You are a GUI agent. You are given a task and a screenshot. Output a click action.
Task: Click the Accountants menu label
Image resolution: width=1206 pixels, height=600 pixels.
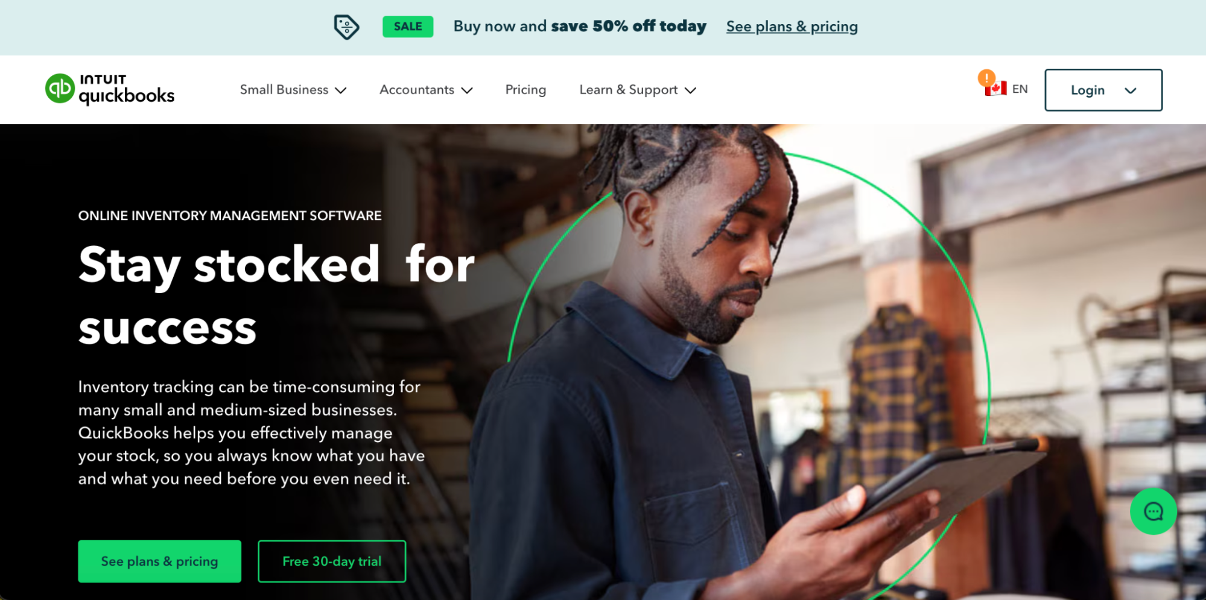pos(417,90)
